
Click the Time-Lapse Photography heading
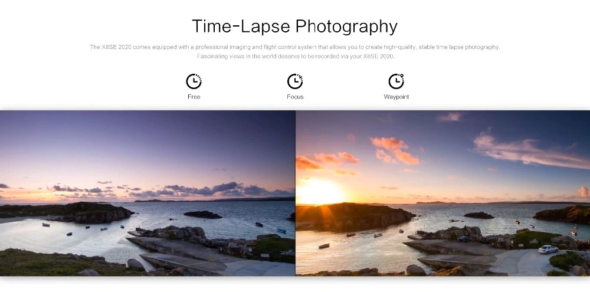[294, 27]
